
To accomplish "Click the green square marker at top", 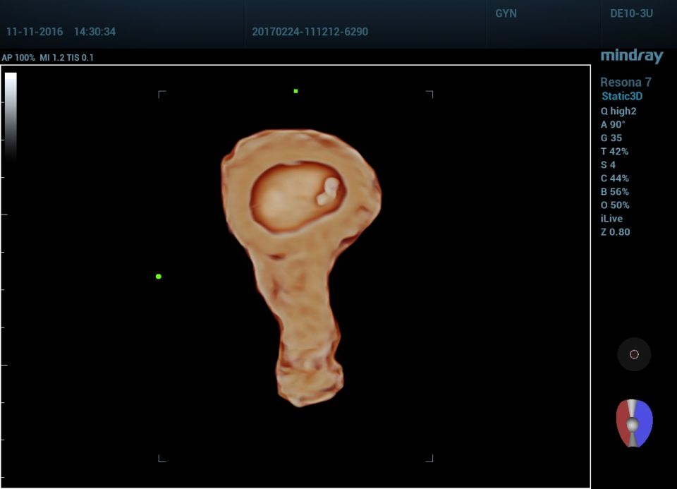I will point(295,91).
